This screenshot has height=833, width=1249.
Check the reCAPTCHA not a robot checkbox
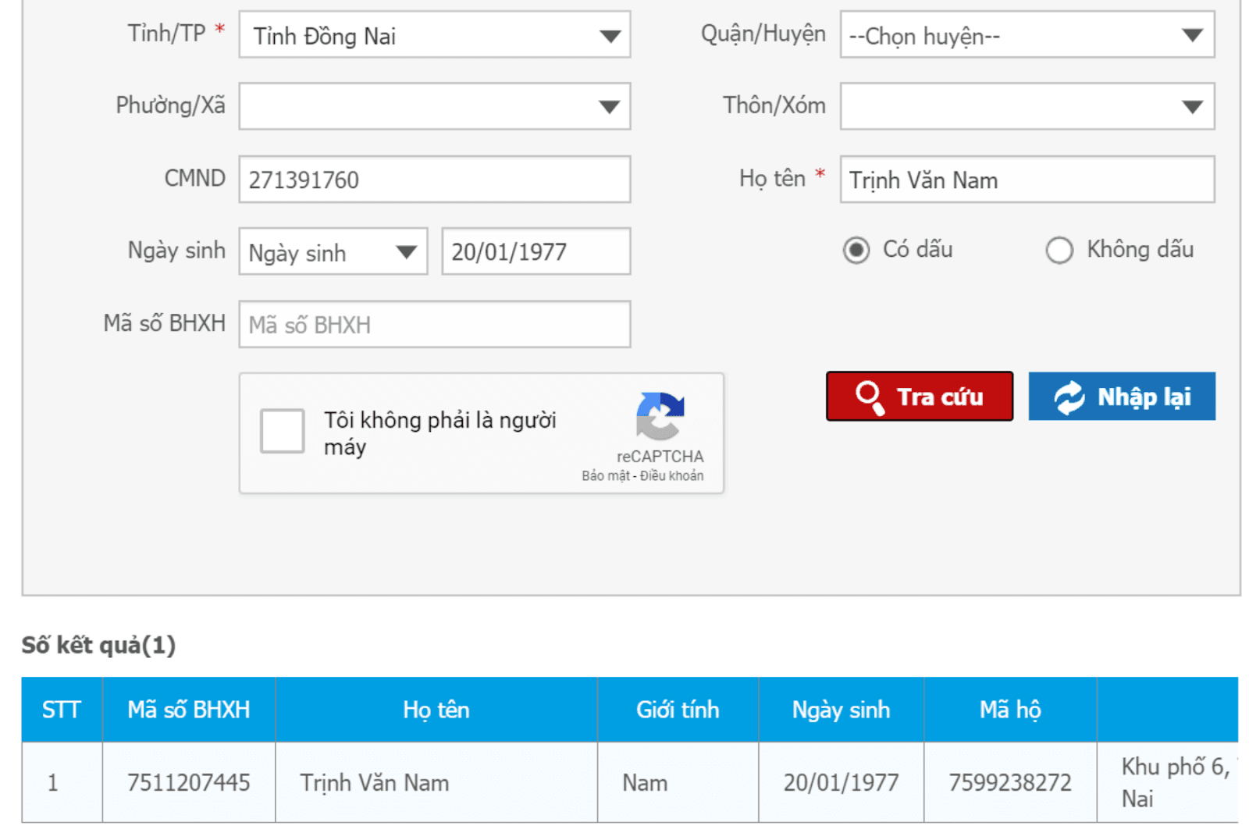click(x=282, y=431)
